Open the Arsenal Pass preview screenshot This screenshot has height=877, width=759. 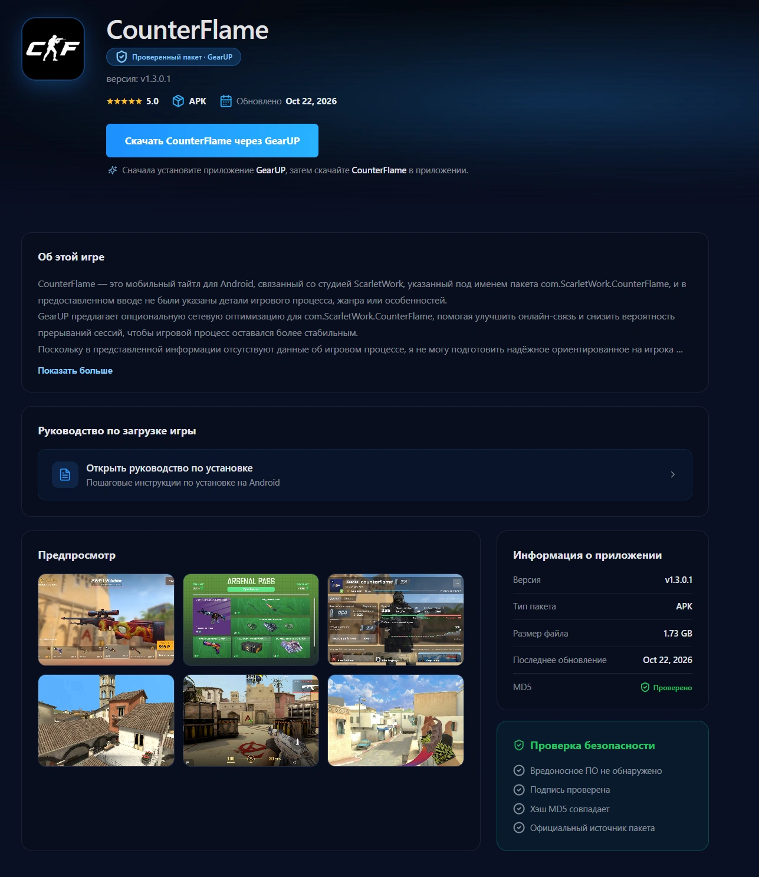tap(251, 620)
